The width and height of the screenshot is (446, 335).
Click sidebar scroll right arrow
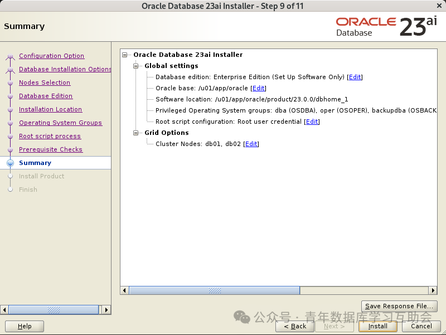(106, 310)
